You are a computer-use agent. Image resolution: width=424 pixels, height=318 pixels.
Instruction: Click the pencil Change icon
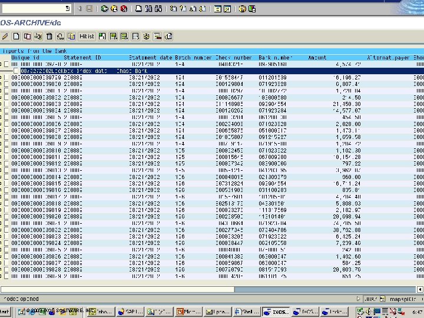[5, 37]
